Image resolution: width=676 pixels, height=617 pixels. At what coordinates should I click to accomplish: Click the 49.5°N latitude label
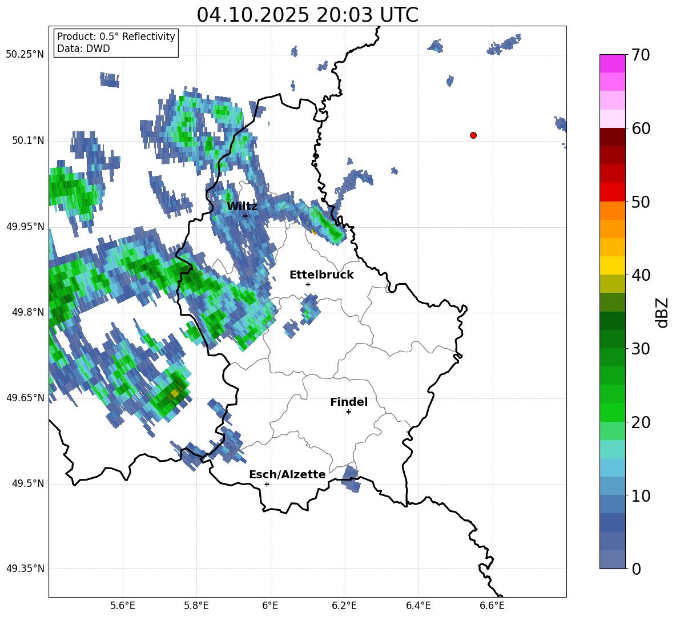pyautogui.click(x=28, y=483)
